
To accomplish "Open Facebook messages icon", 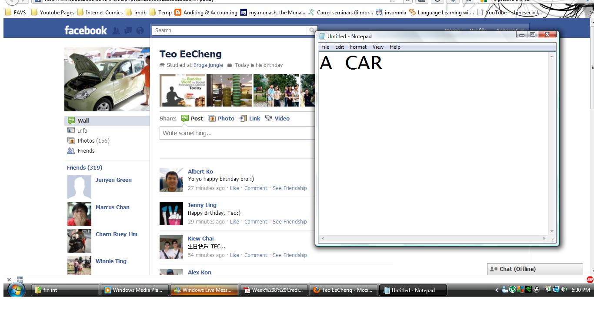I will [x=128, y=30].
